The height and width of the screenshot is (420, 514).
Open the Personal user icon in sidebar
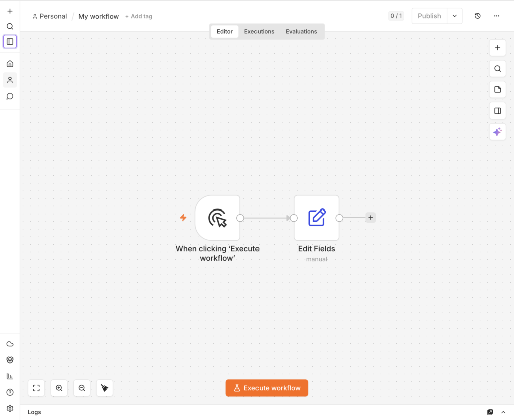click(x=10, y=80)
